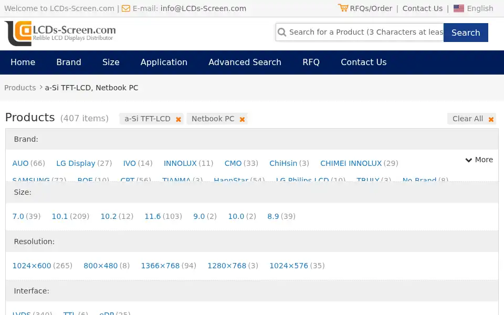
Task: Filter by AUO brand
Action: (20, 163)
